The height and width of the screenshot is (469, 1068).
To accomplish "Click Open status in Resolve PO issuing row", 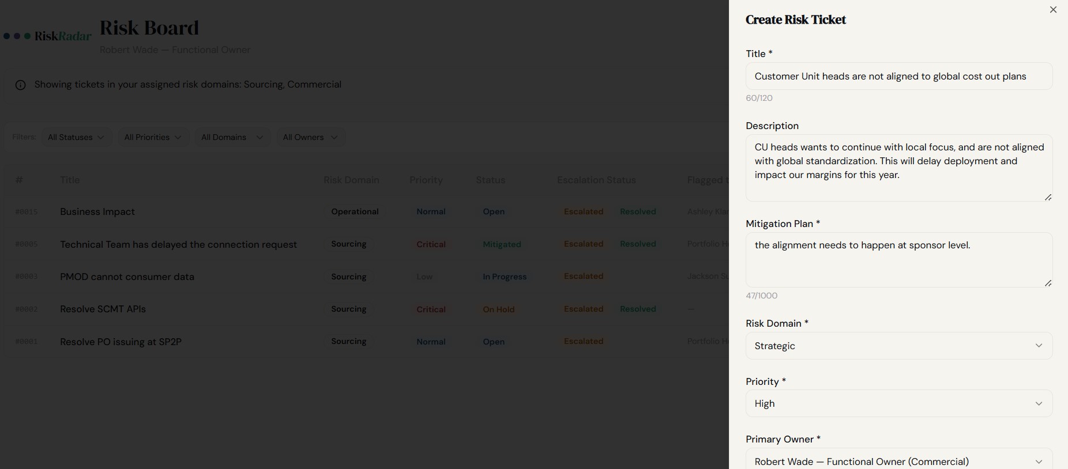I will pos(494,342).
